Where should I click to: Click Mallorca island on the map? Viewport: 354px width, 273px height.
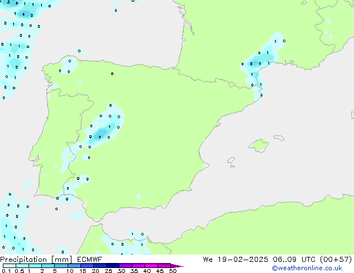[x=259, y=145]
